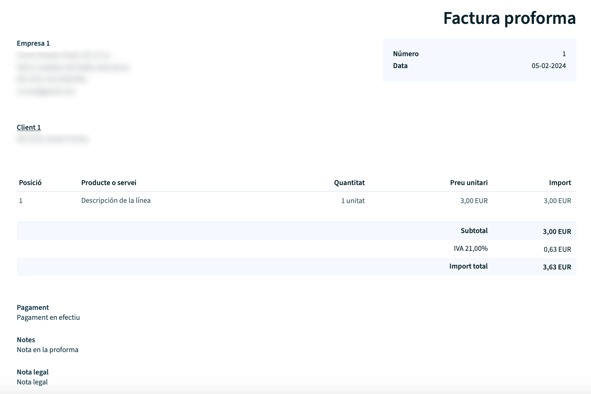Click the date 05-02-2024
This screenshot has height=394, width=591.
(x=548, y=66)
